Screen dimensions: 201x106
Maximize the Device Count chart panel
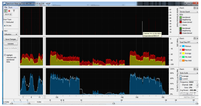pos(194,8)
